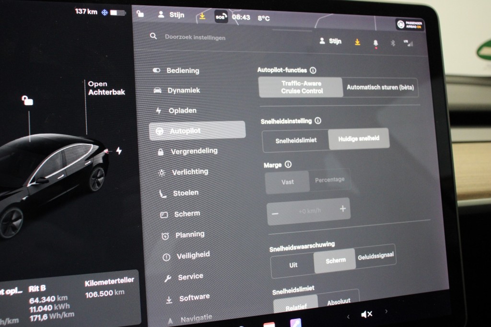
Task: Tap left chevron next to volume
Action: [348, 316]
